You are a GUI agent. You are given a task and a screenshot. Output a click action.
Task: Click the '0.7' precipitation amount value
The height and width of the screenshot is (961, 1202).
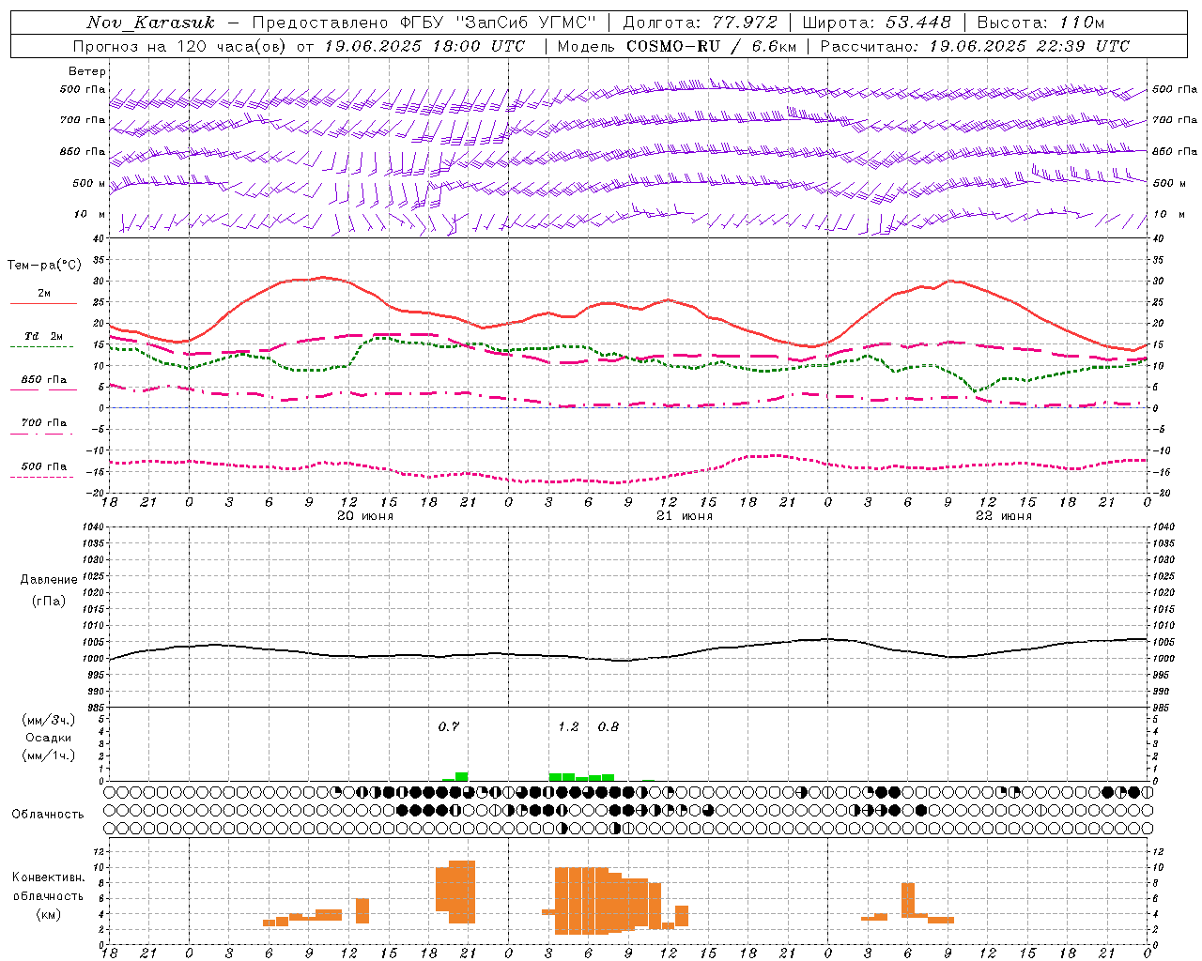[449, 726]
